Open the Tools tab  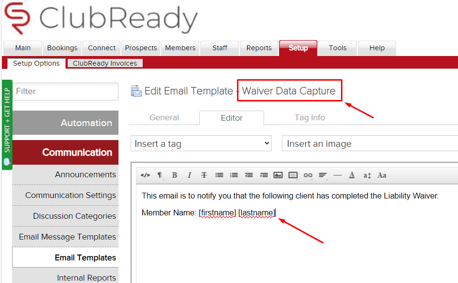[x=338, y=48]
